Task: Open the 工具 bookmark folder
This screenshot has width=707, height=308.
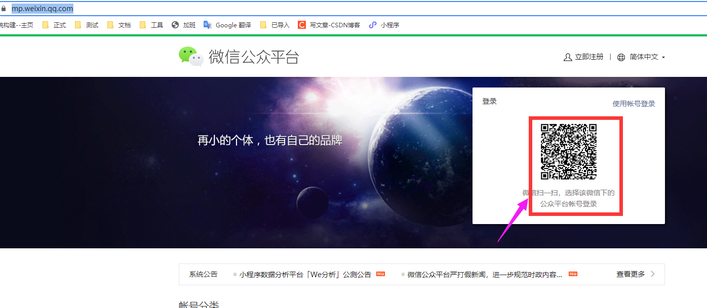Action: (x=151, y=25)
